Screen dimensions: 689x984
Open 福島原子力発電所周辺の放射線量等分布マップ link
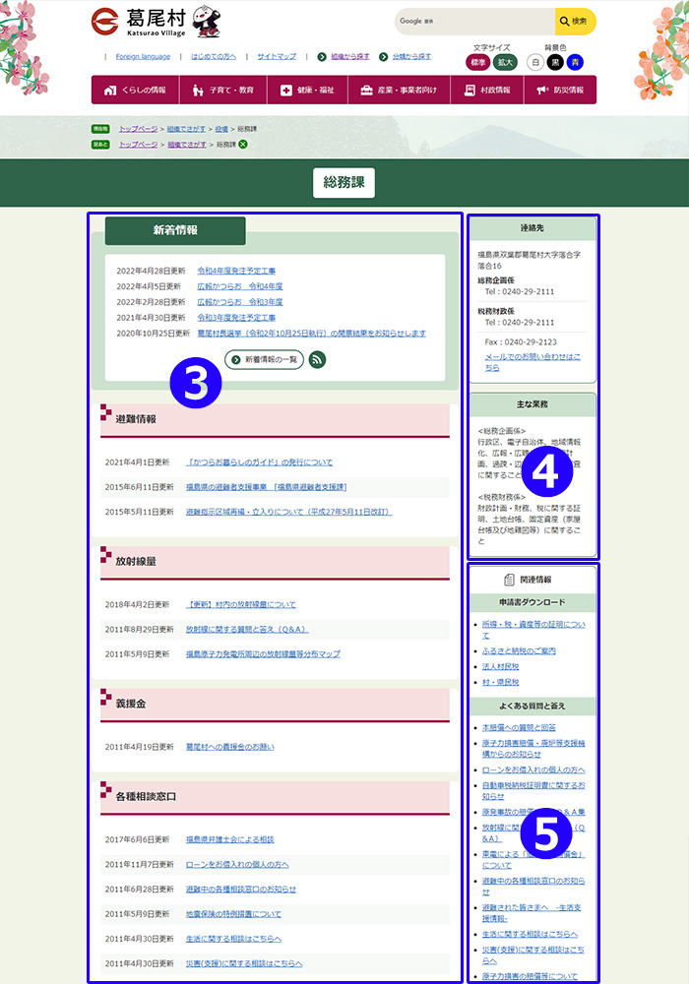(263, 654)
